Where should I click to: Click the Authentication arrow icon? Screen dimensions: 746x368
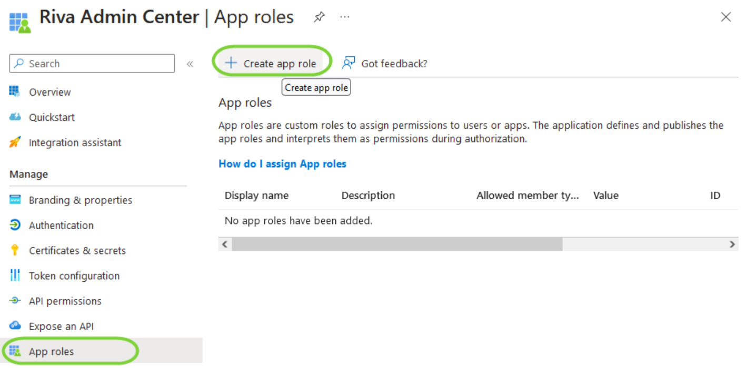15,225
